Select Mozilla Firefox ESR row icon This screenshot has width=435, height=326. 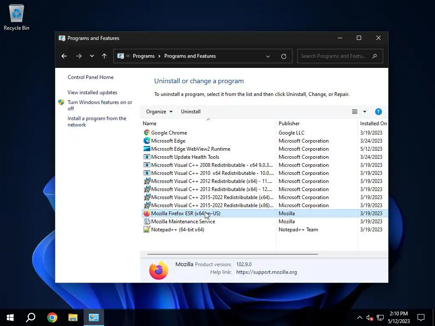click(147, 214)
